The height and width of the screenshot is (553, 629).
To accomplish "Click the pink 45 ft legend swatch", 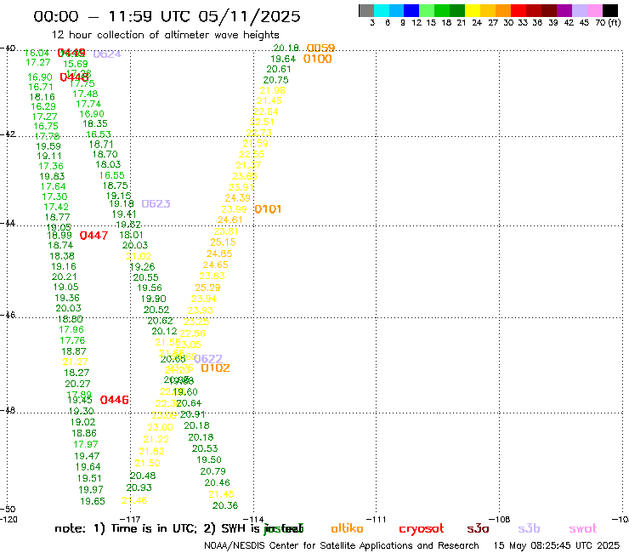I will 594,10.
